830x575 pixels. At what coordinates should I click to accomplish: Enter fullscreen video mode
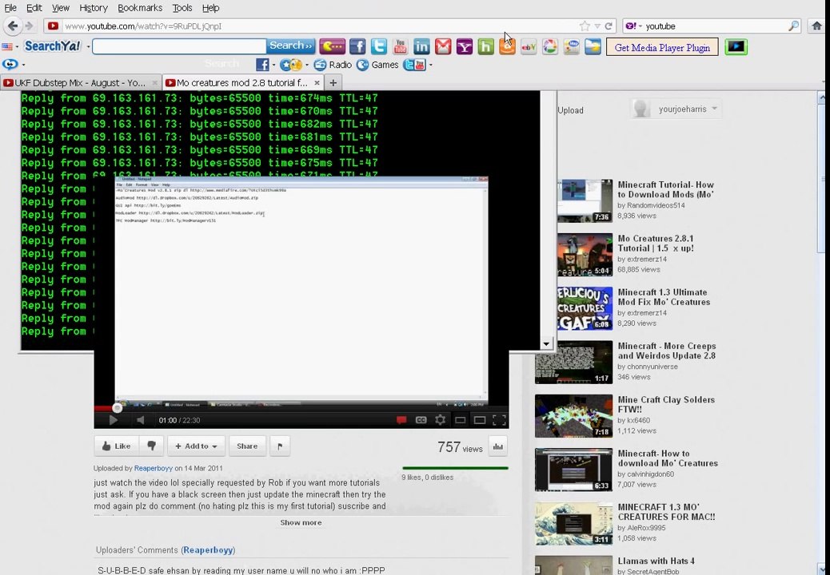499,420
